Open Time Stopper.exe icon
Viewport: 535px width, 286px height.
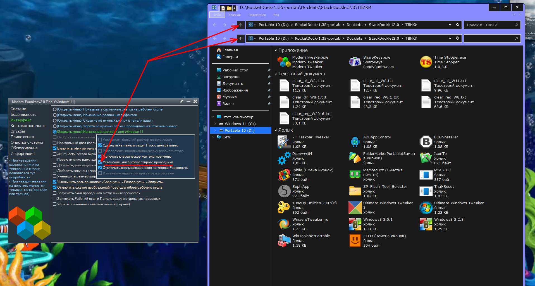(x=426, y=62)
